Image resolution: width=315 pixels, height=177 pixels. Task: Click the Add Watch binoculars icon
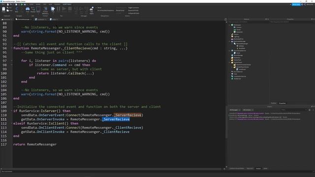coord(92,9)
